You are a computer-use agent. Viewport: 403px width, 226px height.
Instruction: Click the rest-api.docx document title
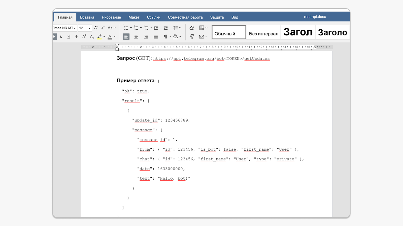pos(315,17)
